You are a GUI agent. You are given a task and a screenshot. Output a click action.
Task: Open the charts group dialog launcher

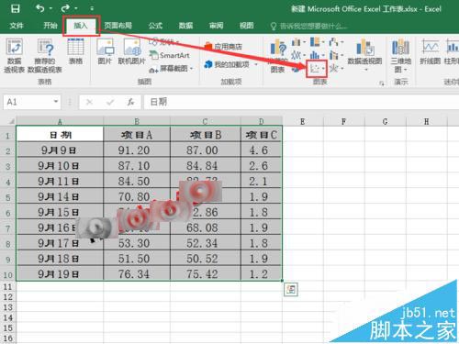point(381,83)
